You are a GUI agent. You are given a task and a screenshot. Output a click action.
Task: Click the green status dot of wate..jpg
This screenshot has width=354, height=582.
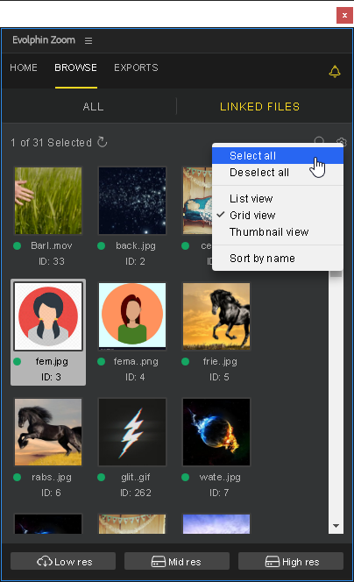186,478
